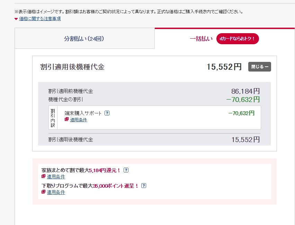Click the dカードならおトク! badge
This screenshot has height=225, width=295.
[x=238, y=39]
